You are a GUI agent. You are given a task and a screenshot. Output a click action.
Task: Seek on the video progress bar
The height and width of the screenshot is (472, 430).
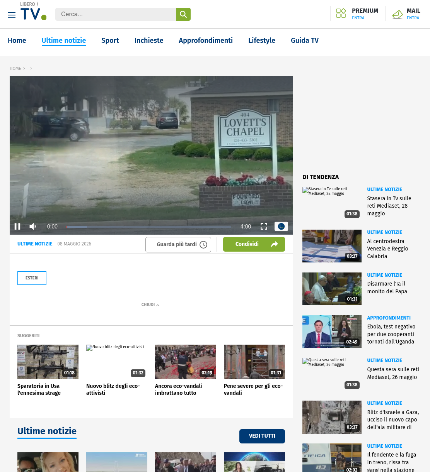pyautogui.click(x=149, y=227)
